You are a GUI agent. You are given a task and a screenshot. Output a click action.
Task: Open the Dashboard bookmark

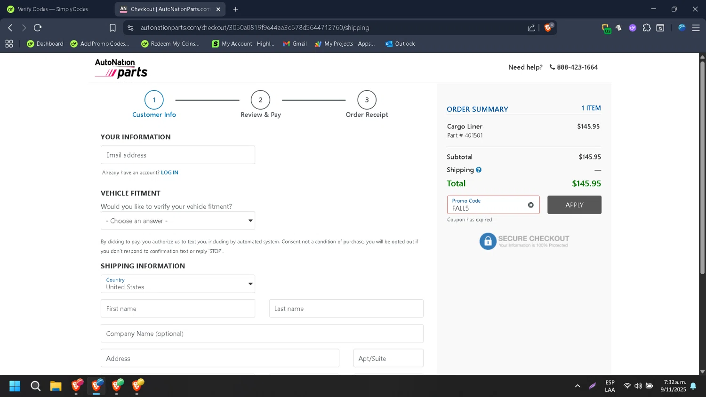pos(45,44)
